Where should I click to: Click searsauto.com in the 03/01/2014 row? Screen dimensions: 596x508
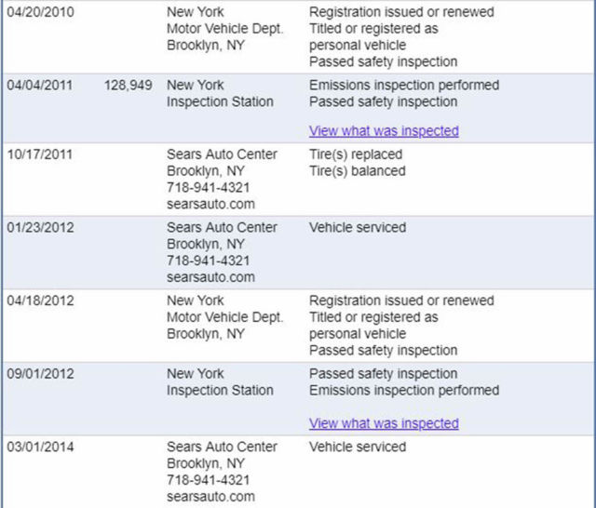[x=210, y=497]
